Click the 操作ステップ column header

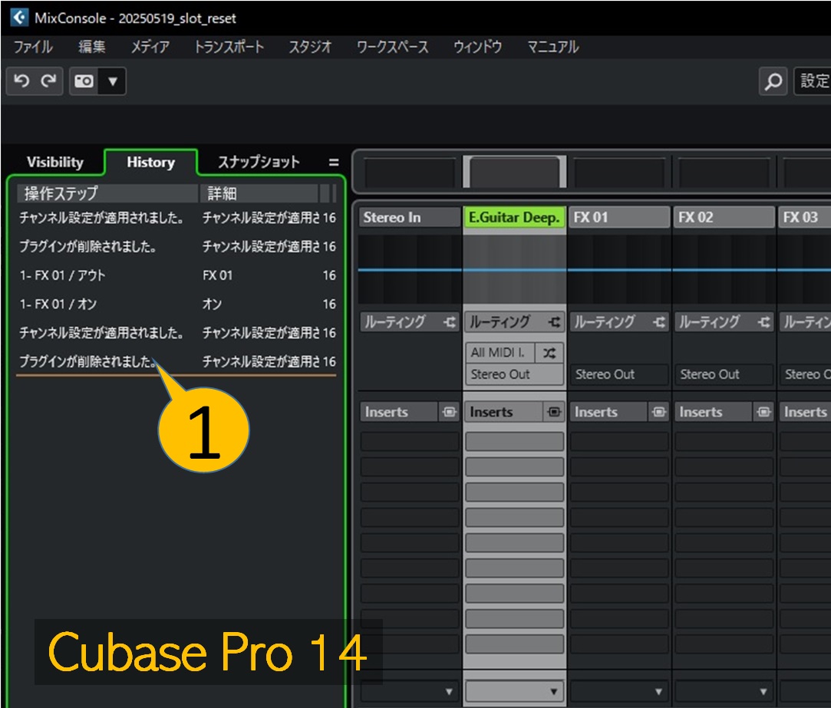(107, 193)
